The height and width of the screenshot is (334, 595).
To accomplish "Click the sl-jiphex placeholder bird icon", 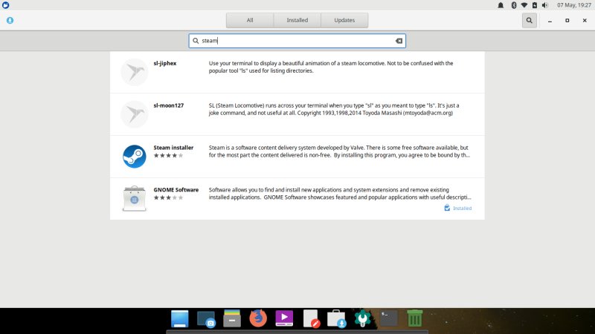I will (135, 72).
